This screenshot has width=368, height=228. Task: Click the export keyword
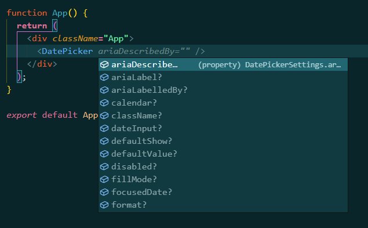[x=21, y=115]
